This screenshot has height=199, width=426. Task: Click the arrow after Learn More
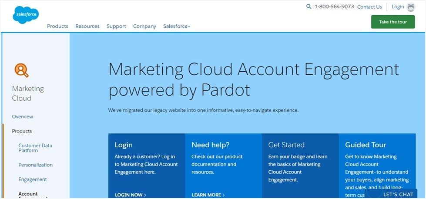[x=224, y=195]
